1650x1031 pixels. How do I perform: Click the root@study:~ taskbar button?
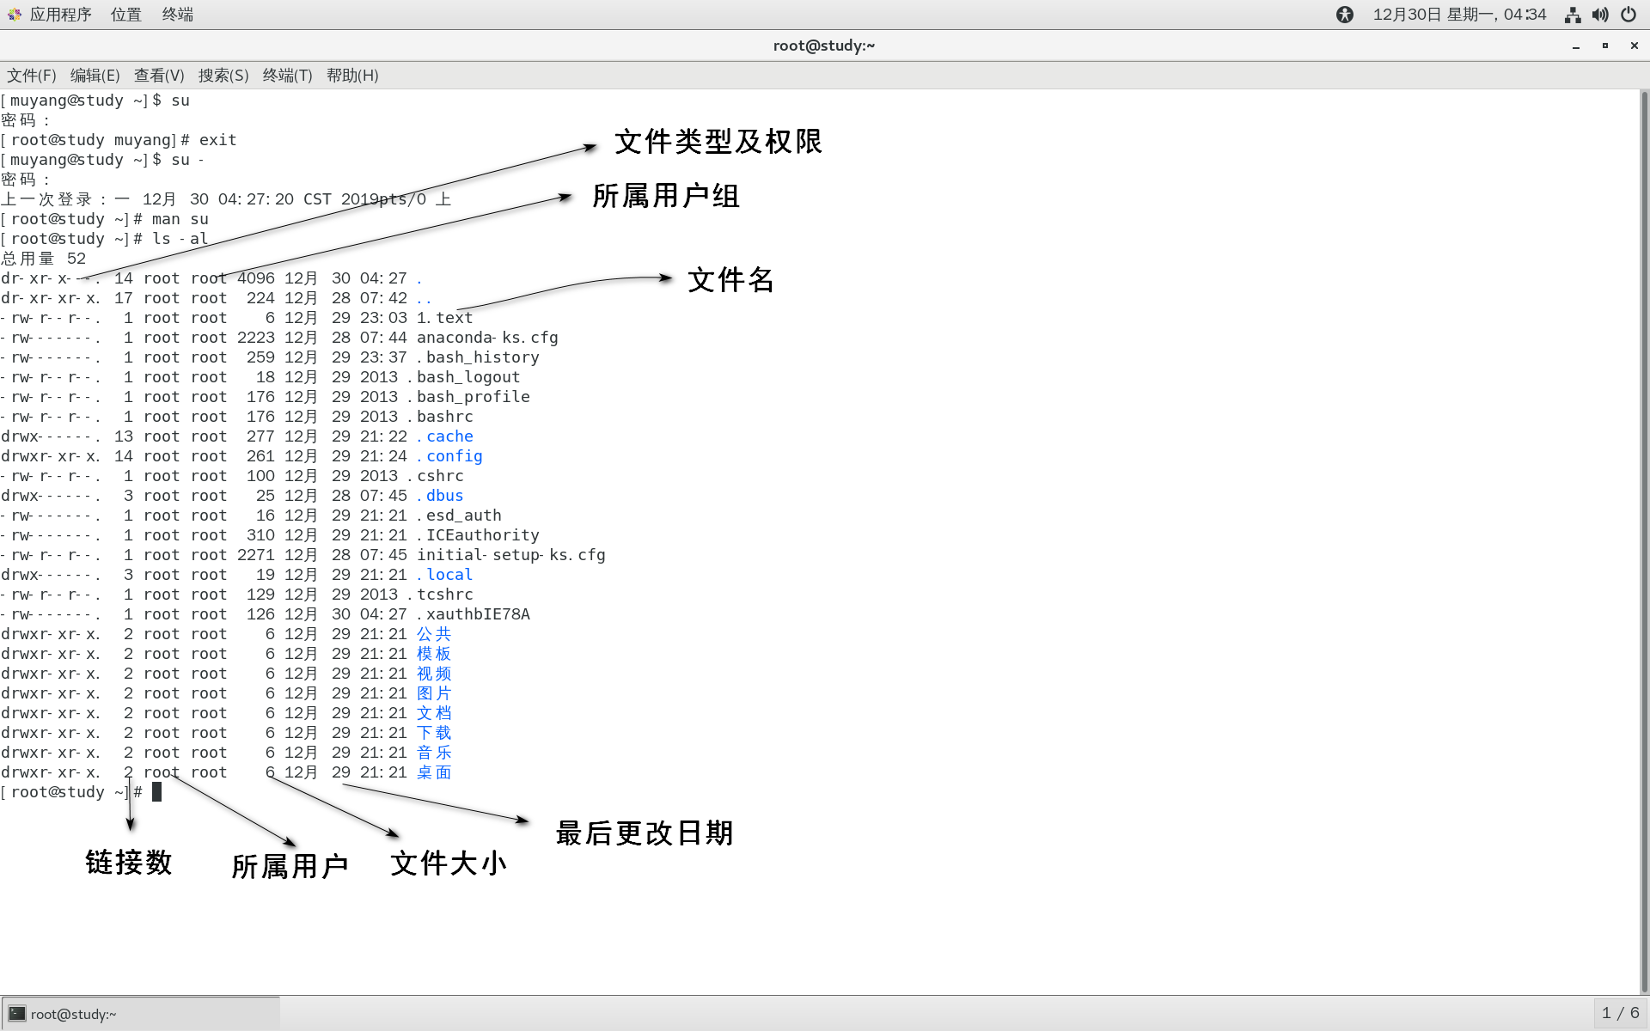tap(141, 1014)
